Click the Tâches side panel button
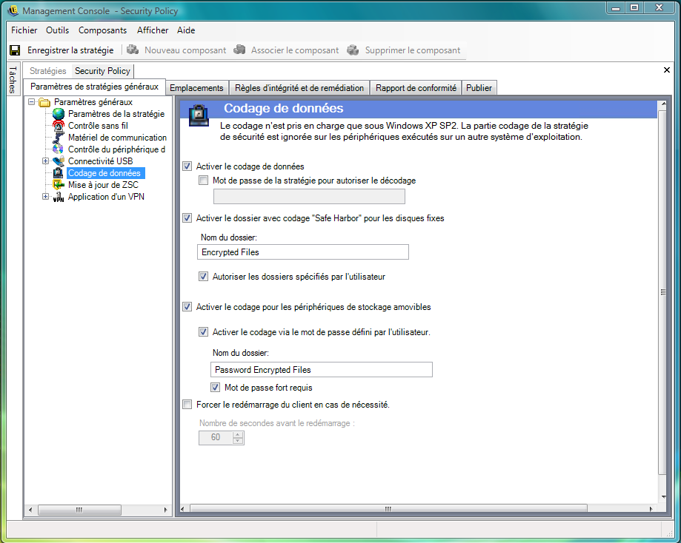This screenshot has width=681, height=543. pyautogui.click(x=12, y=80)
